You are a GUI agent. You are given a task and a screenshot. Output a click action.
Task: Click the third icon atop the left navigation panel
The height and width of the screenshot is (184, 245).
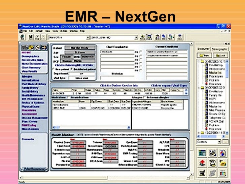tap(37, 48)
